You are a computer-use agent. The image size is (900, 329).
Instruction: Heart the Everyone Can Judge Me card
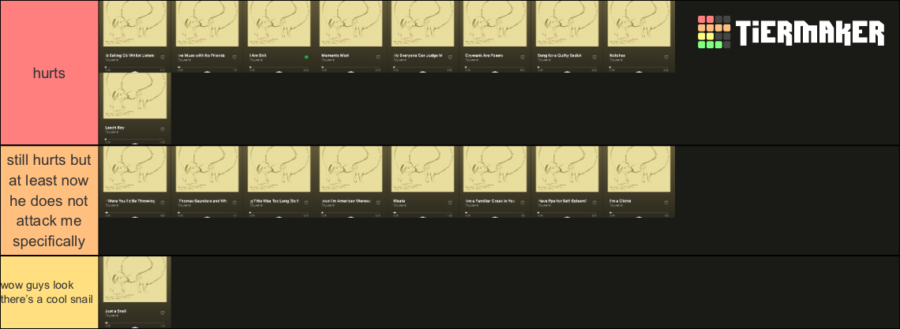451,58
